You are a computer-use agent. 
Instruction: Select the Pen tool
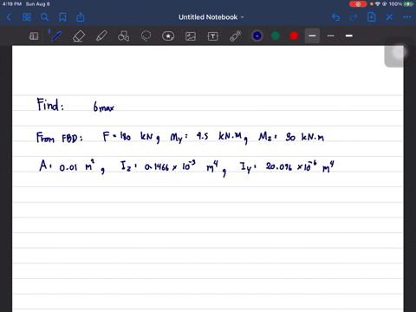tap(55, 36)
